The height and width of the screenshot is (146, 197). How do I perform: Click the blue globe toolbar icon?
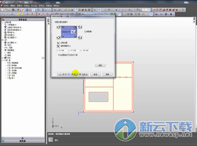[27, 10]
